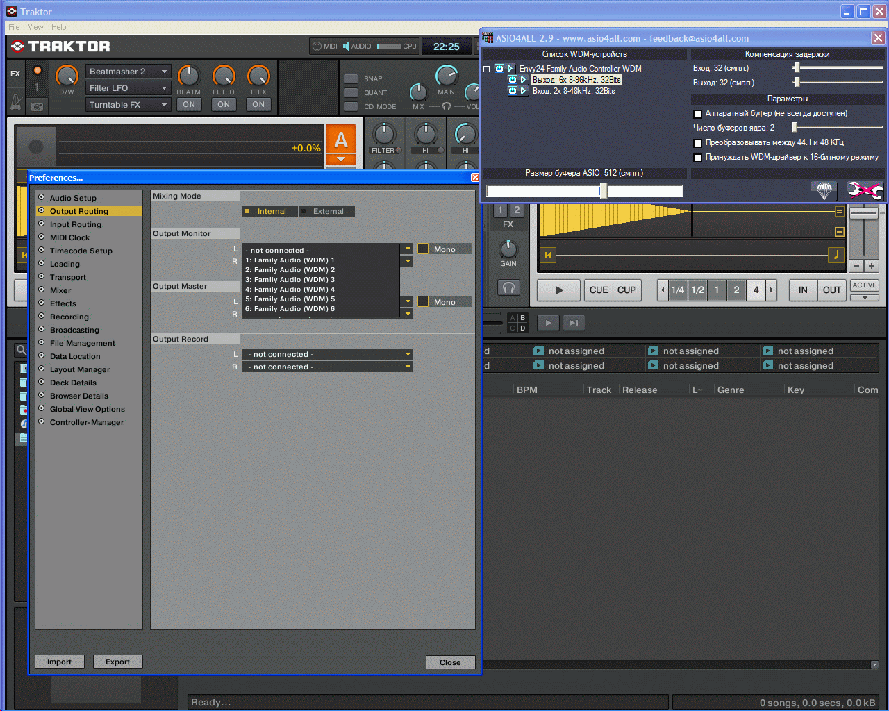This screenshot has width=889, height=711.
Task: Open the View menu
Action: click(x=35, y=27)
